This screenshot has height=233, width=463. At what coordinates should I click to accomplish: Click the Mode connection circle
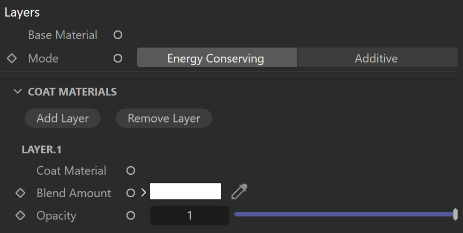pyautogui.click(x=118, y=58)
